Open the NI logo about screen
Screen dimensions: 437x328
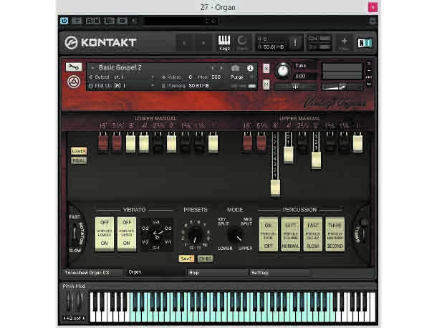(x=365, y=43)
